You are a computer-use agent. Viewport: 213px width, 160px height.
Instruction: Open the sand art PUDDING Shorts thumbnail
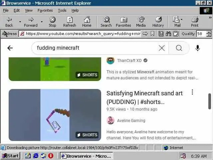[55, 115]
